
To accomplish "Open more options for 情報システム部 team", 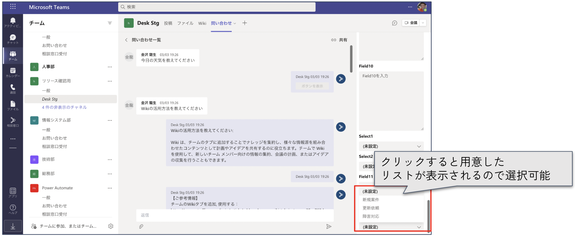I will click(x=110, y=120).
